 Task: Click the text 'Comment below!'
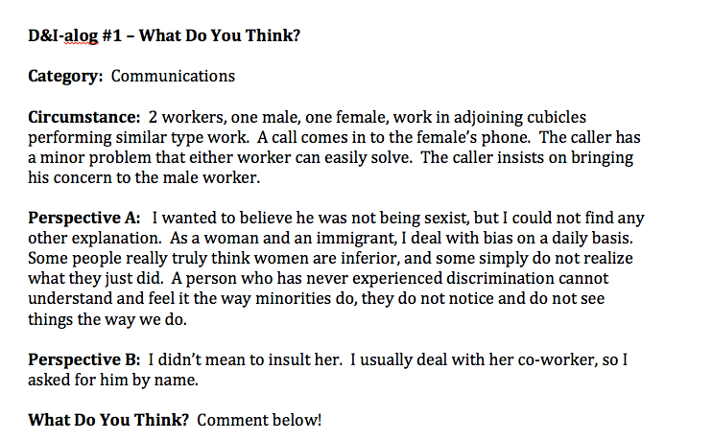tap(259, 420)
